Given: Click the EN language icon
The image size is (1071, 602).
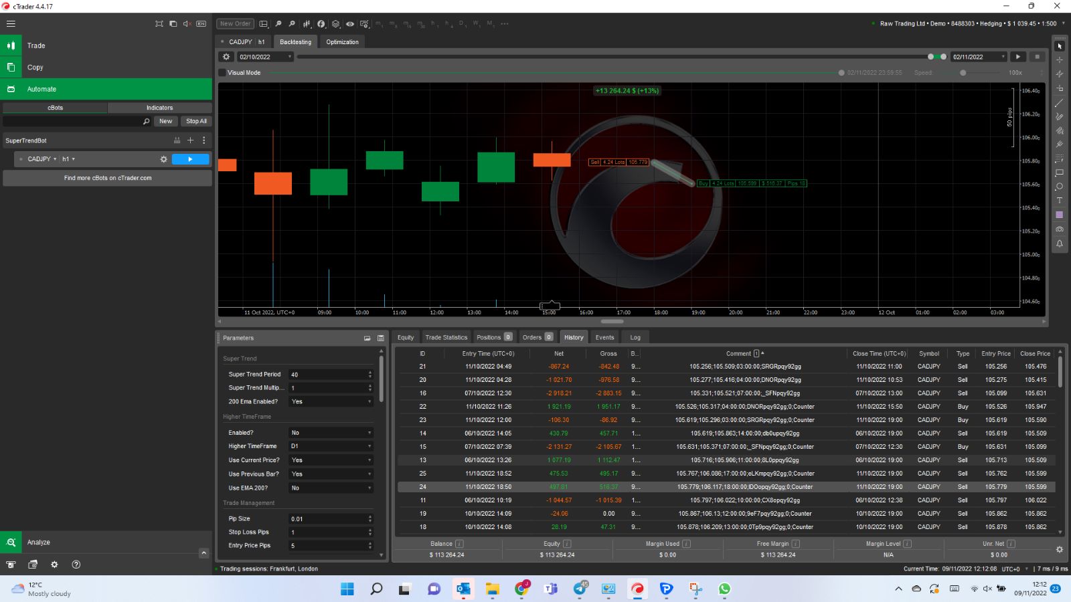Looking at the screenshot, I should pos(201,23).
